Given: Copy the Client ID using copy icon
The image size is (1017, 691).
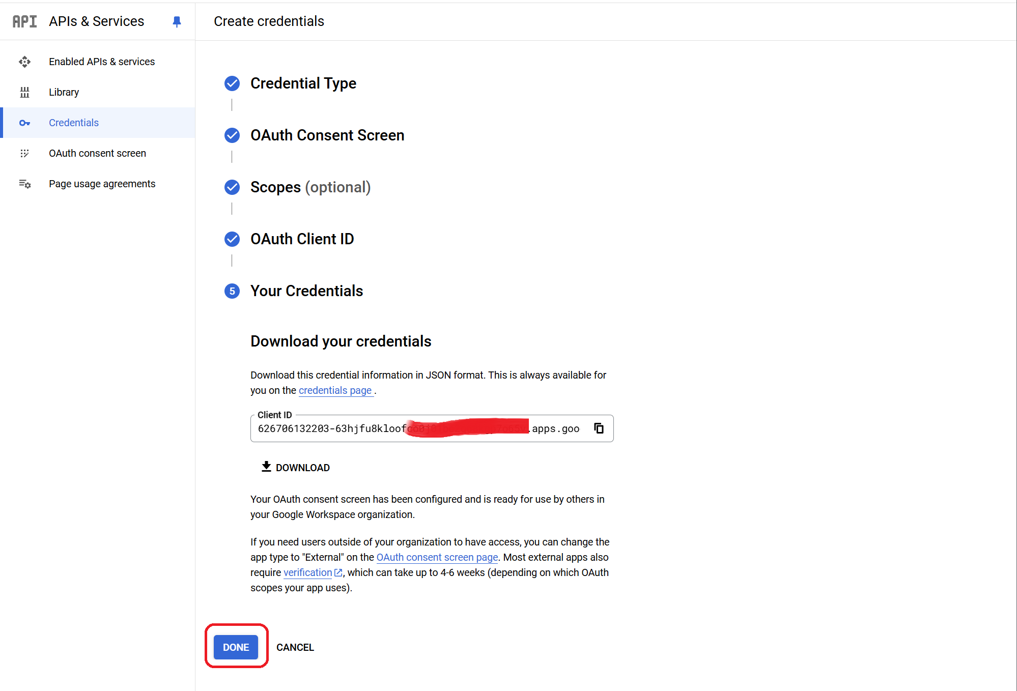Looking at the screenshot, I should point(599,428).
